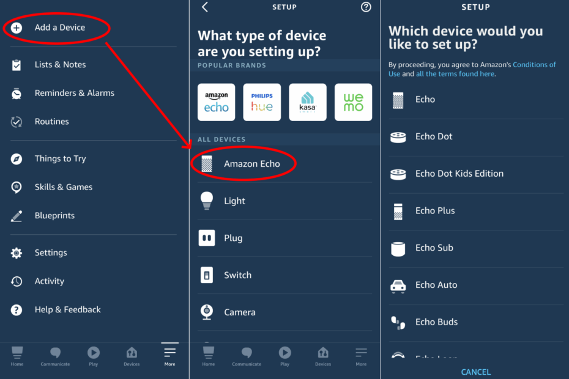Switch to Devices tab in middle screen

(x=323, y=356)
